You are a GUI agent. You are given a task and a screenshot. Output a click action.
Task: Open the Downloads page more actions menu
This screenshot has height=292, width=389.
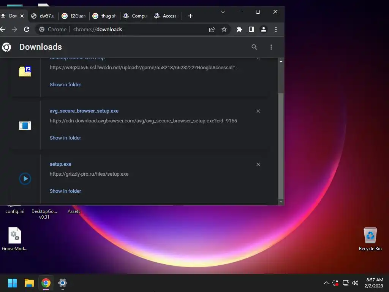(271, 47)
